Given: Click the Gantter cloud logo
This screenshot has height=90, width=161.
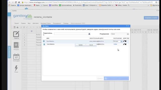Looking at the screenshot, I should (23, 16).
